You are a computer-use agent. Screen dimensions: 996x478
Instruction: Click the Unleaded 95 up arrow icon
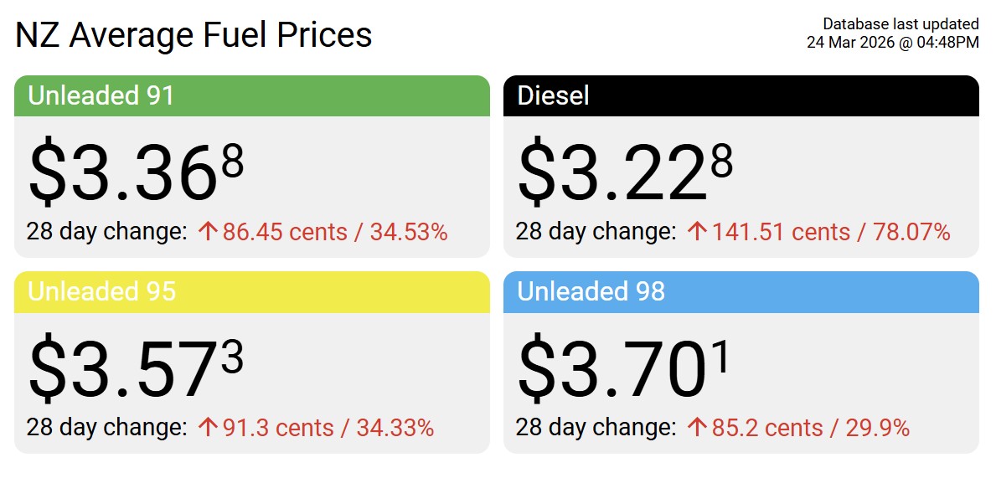click(x=208, y=428)
